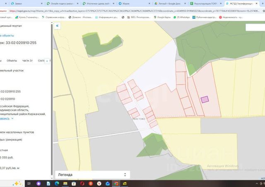The height and width of the screenshot is (187, 265).
Task: Open the new browser tab plus button
Action: 263,3
